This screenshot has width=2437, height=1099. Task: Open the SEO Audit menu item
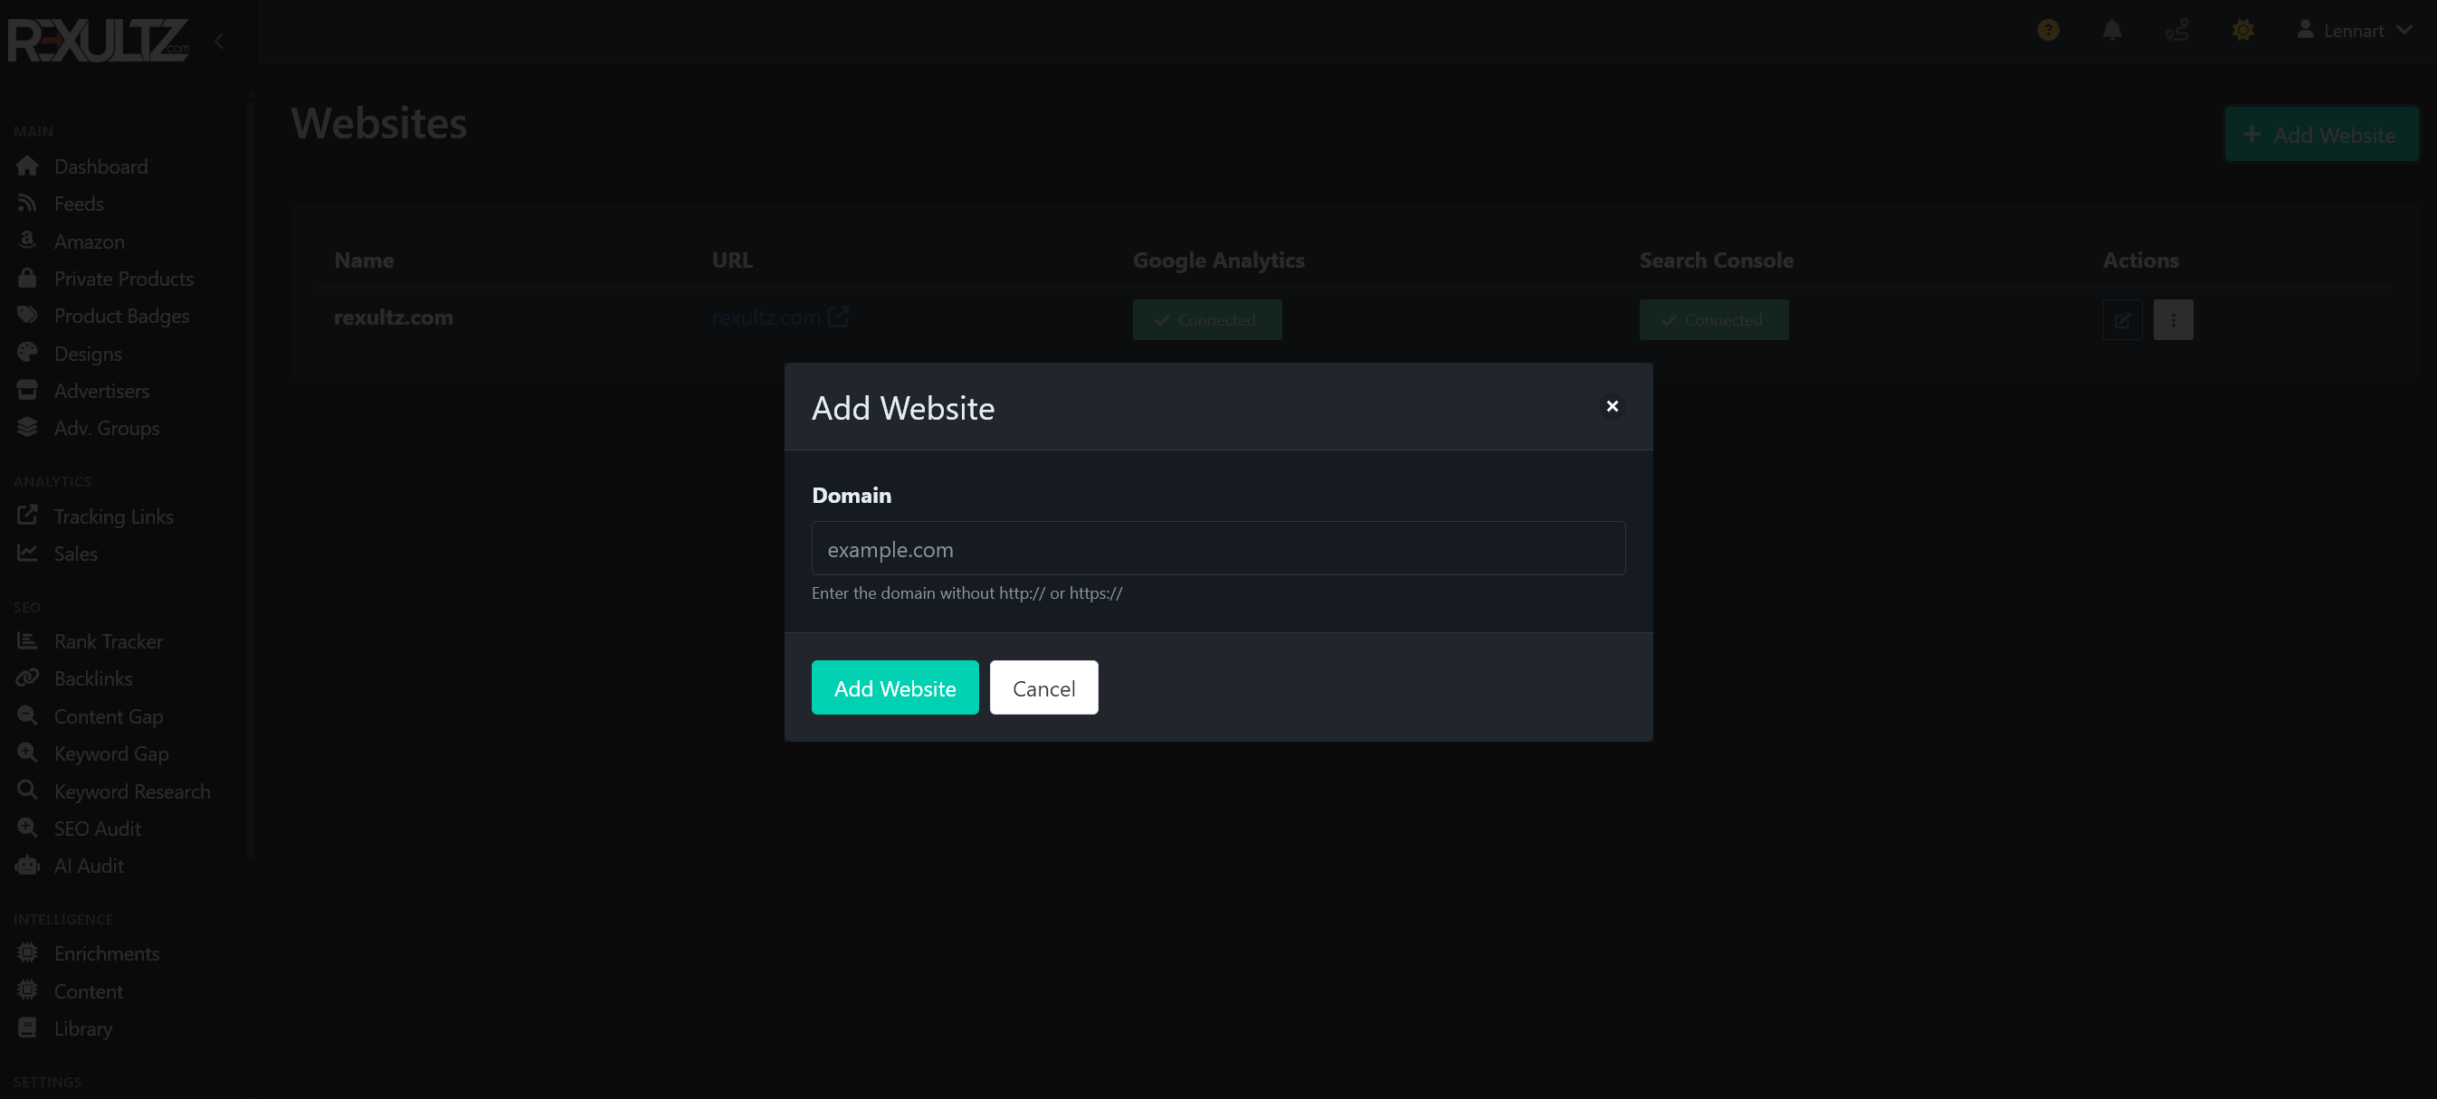pos(98,828)
